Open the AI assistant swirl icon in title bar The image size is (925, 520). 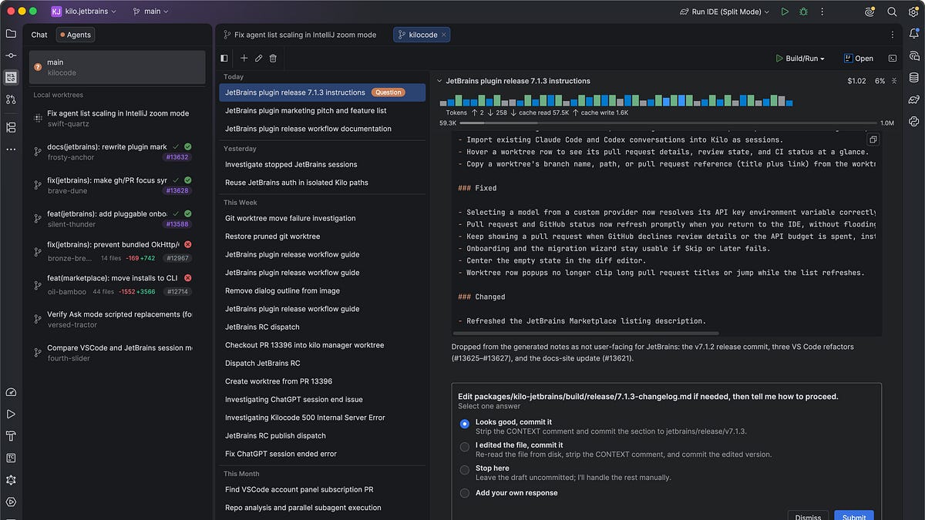(x=869, y=12)
